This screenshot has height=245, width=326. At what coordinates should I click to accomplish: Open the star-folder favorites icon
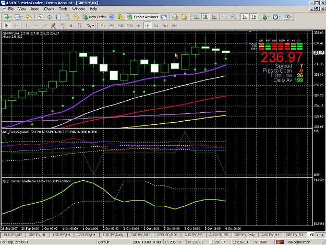(x=29, y=17)
